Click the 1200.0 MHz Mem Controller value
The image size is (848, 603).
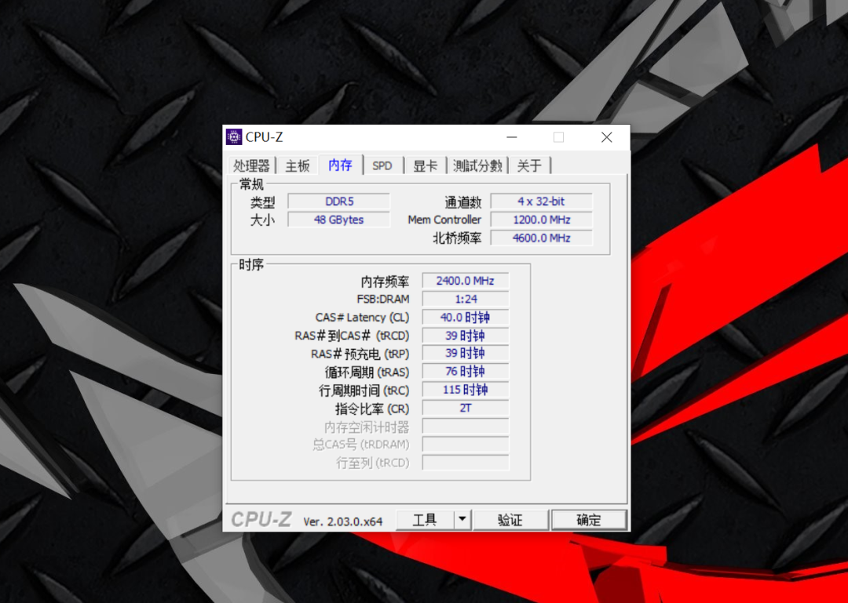pyautogui.click(x=541, y=220)
